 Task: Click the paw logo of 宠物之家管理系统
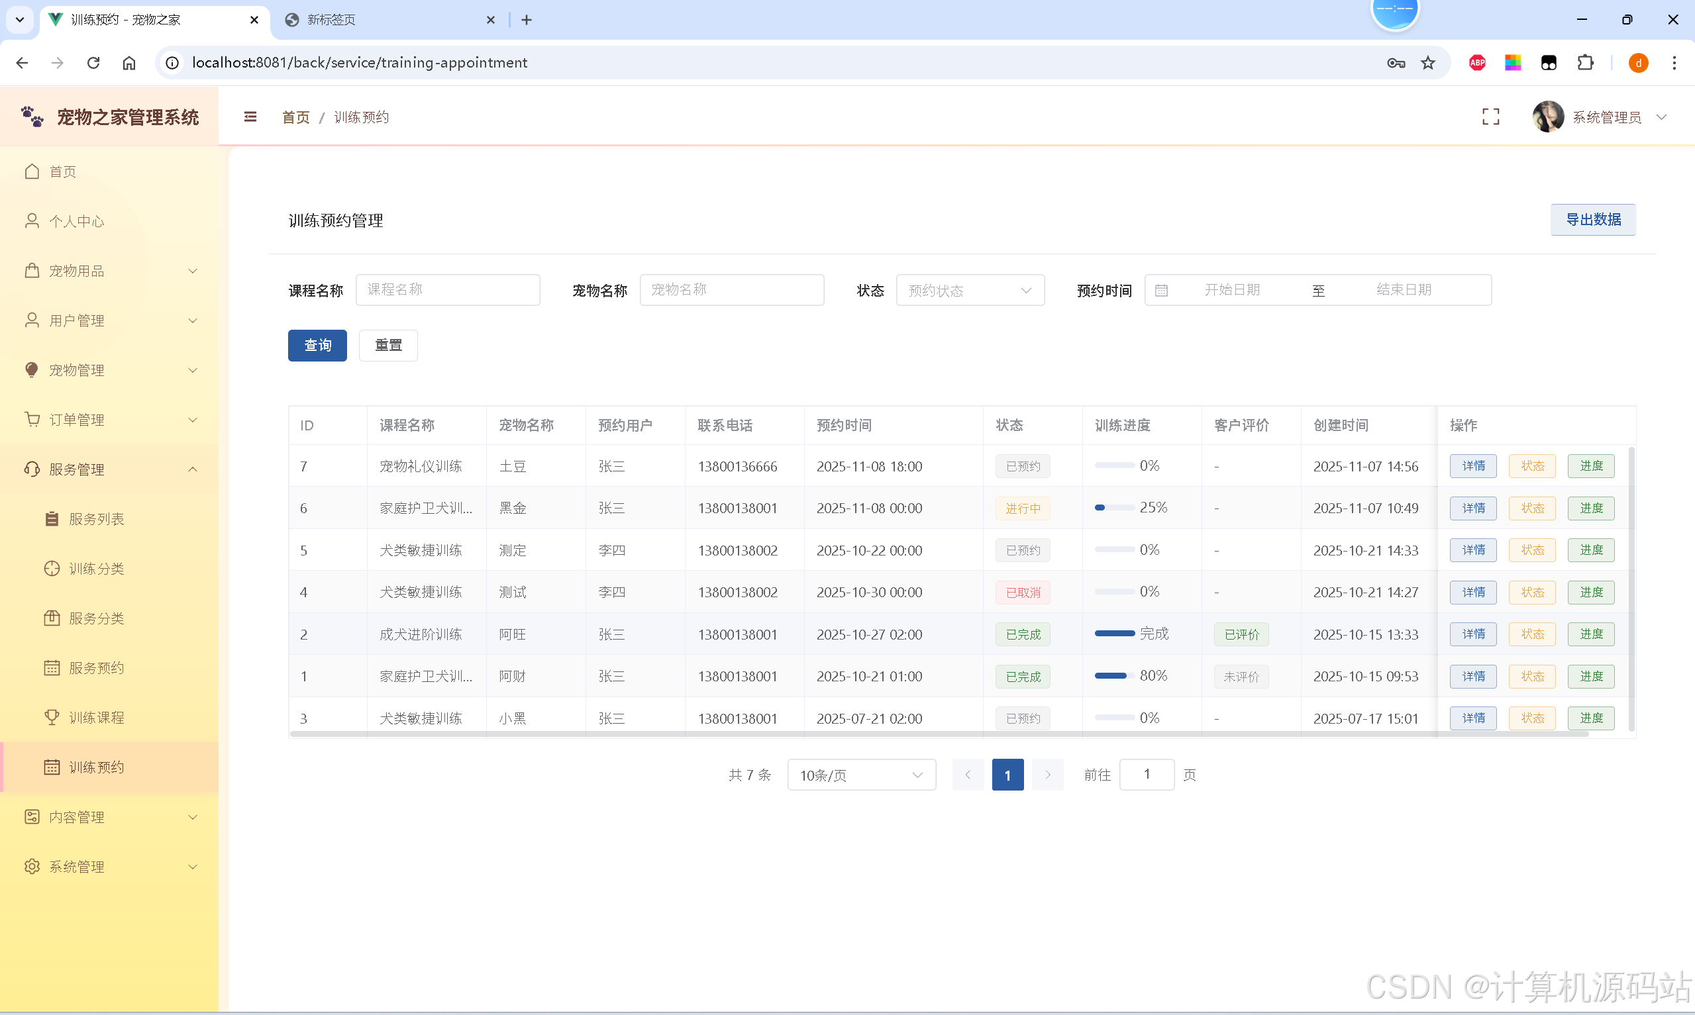coord(32,117)
